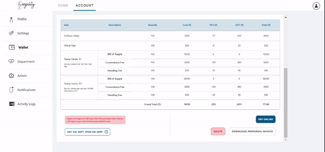Download the proforma invoice
325x152 pixels.
coord(252,131)
